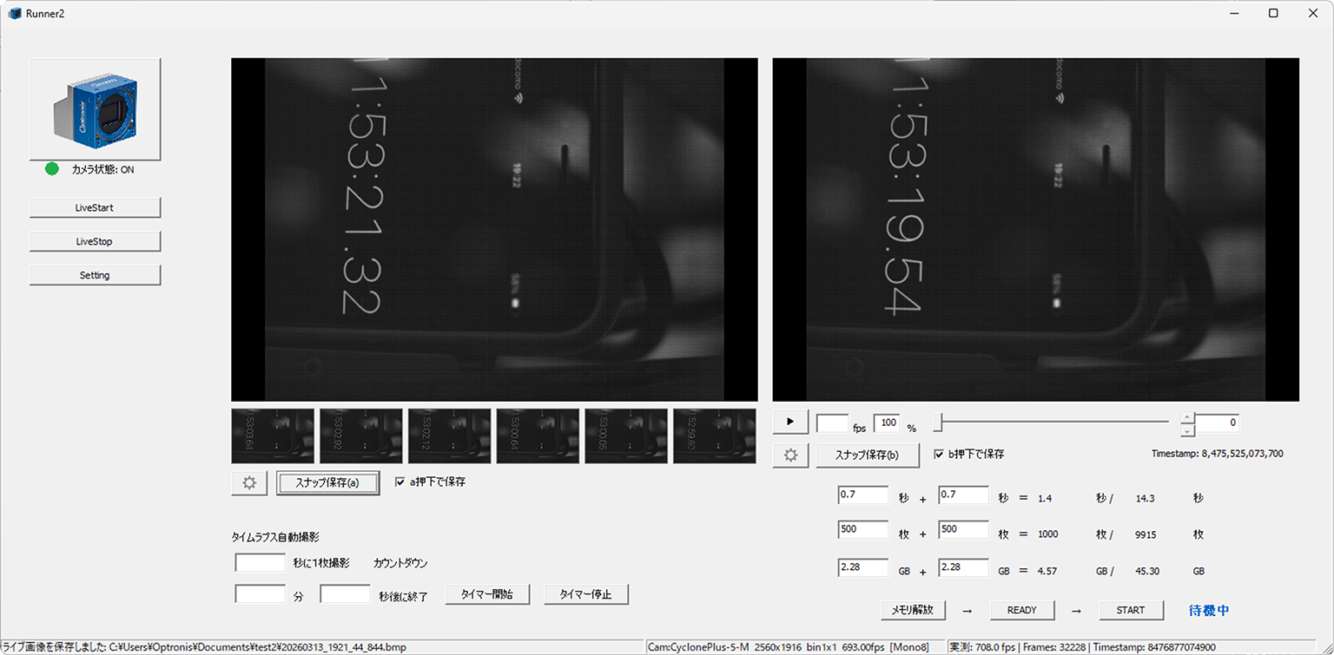Open settings gear beside スナップ保存(a)
The height and width of the screenshot is (655, 1334).
pos(249,483)
